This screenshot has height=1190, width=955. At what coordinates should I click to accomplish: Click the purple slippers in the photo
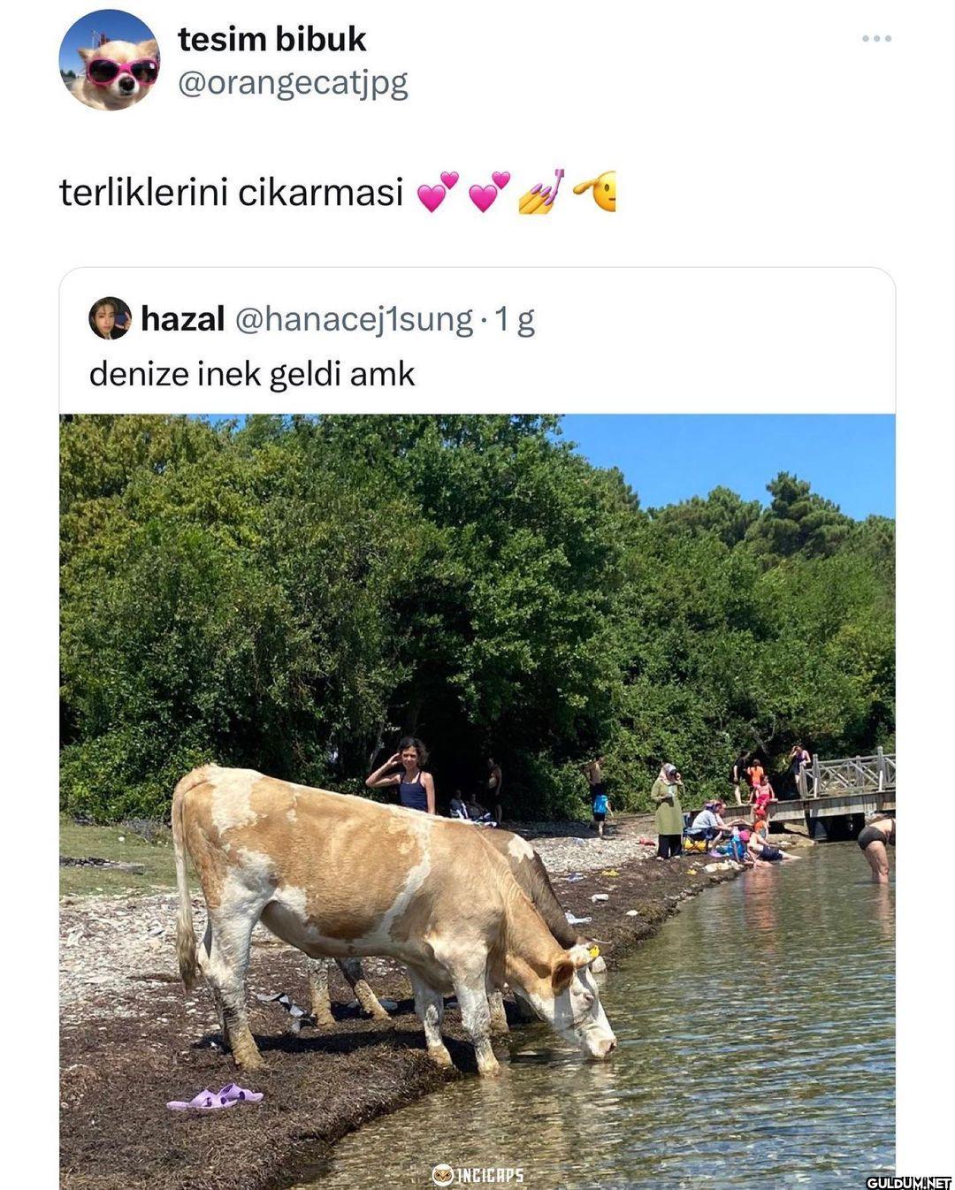[216, 1097]
